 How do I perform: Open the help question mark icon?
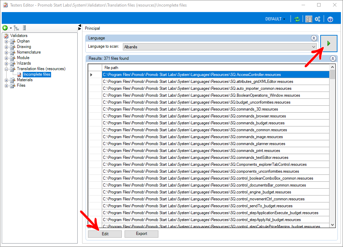[x=330, y=19]
